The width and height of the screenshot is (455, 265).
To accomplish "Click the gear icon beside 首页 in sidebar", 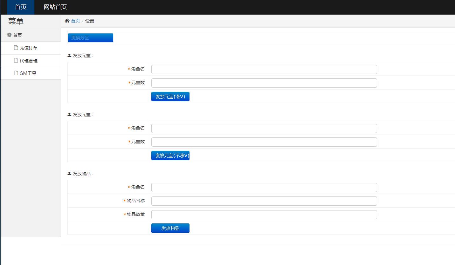I will [x=9, y=35].
